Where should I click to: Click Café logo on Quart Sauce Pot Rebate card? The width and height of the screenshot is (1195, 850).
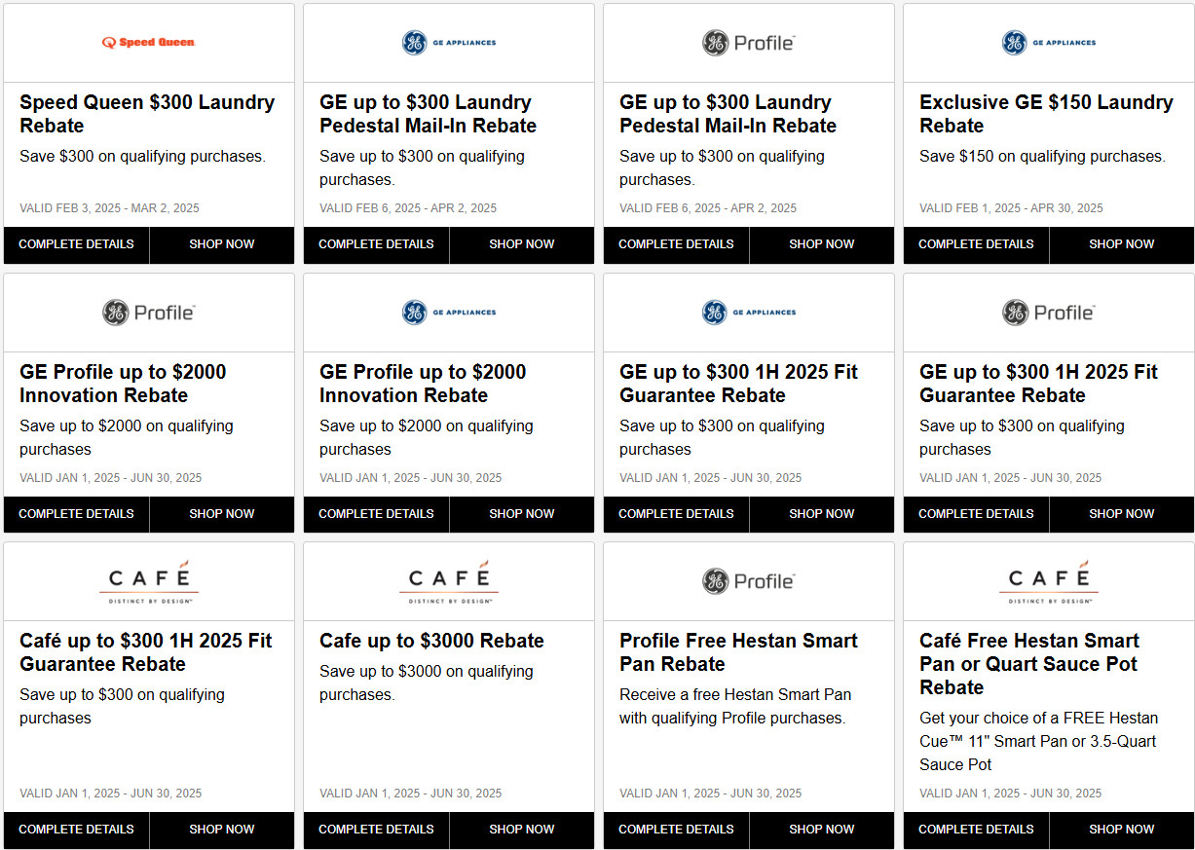pyautogui.click(x=1049, y=581)
